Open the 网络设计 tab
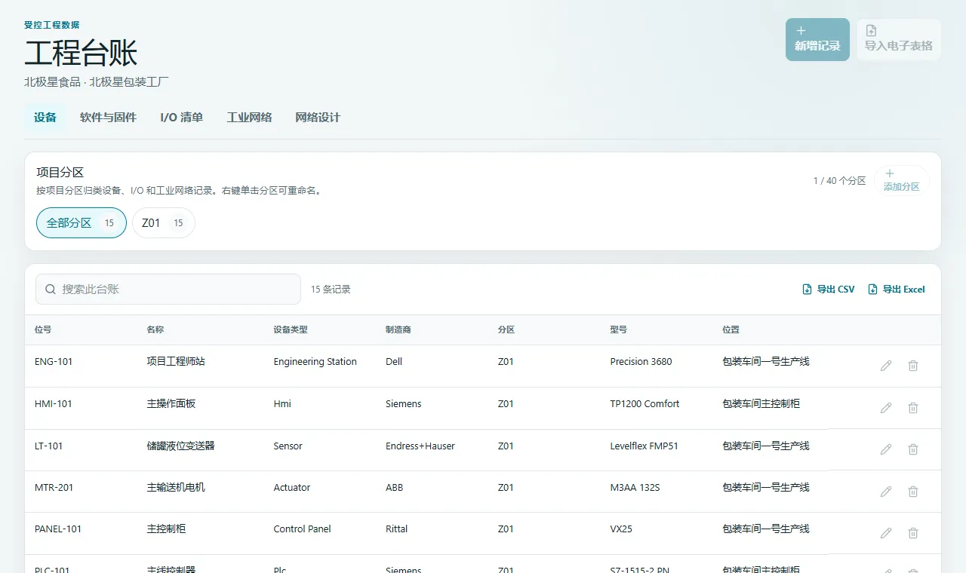966x573 pixels. (318, 118)
